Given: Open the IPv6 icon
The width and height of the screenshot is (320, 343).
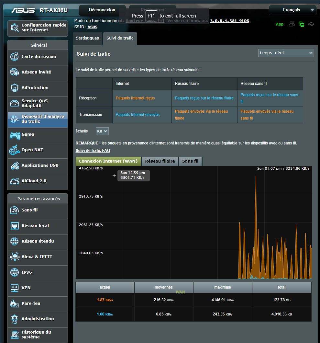Looking at the screenshot, I should coord(15,272).
